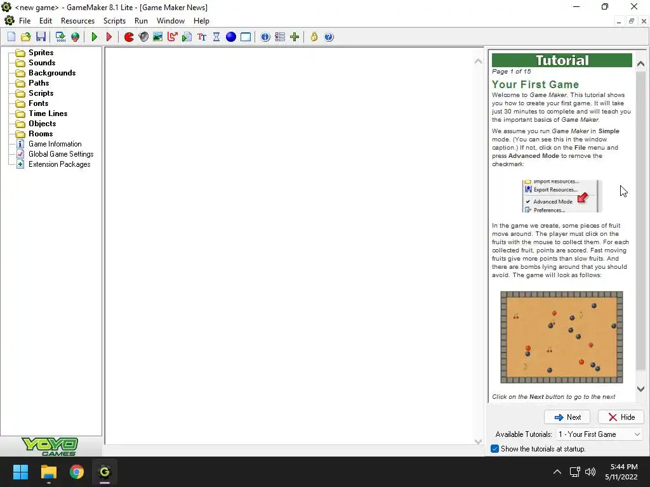Hide the tutorial panel

tap(621, 417)
